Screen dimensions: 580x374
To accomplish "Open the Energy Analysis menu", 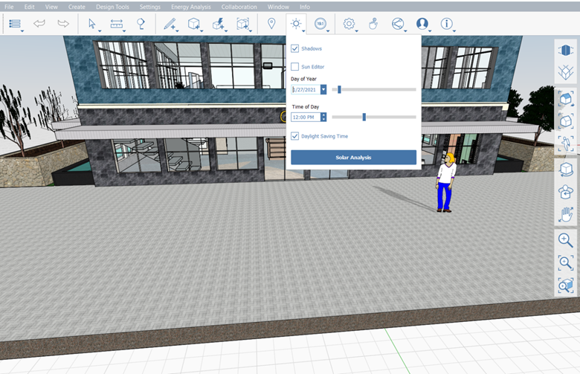I will [x=191, y=7].
